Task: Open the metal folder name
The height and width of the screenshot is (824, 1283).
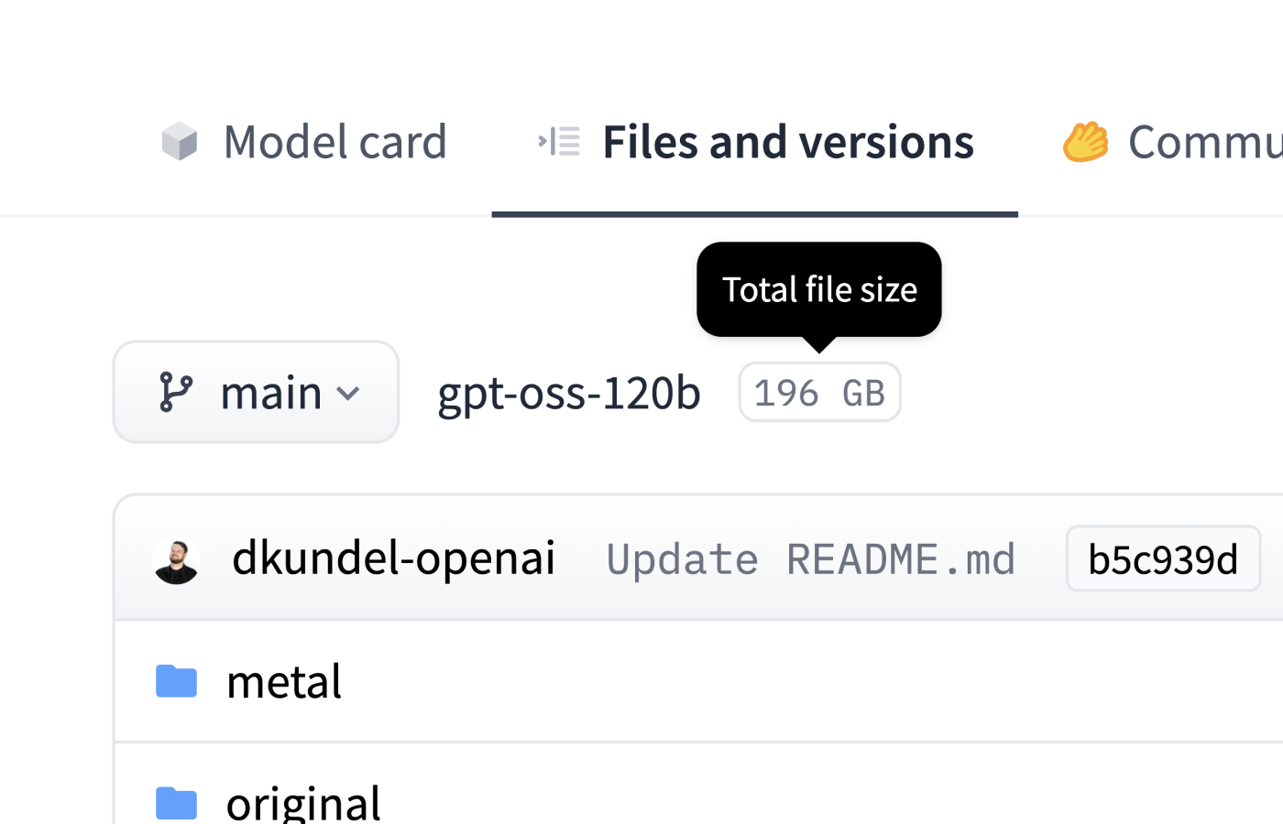Action: pos(284,681)
